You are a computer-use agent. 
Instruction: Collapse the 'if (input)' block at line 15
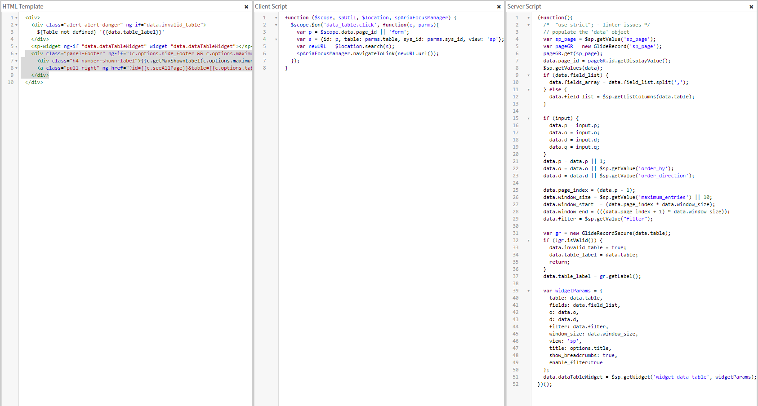529,119
